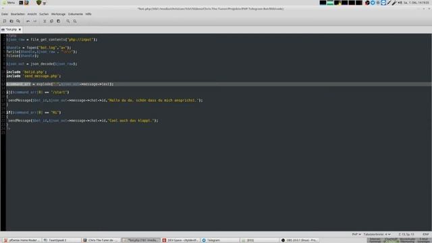Open a file via the toolbar icon
Screen dimensions: 432x243
point(11,21)
